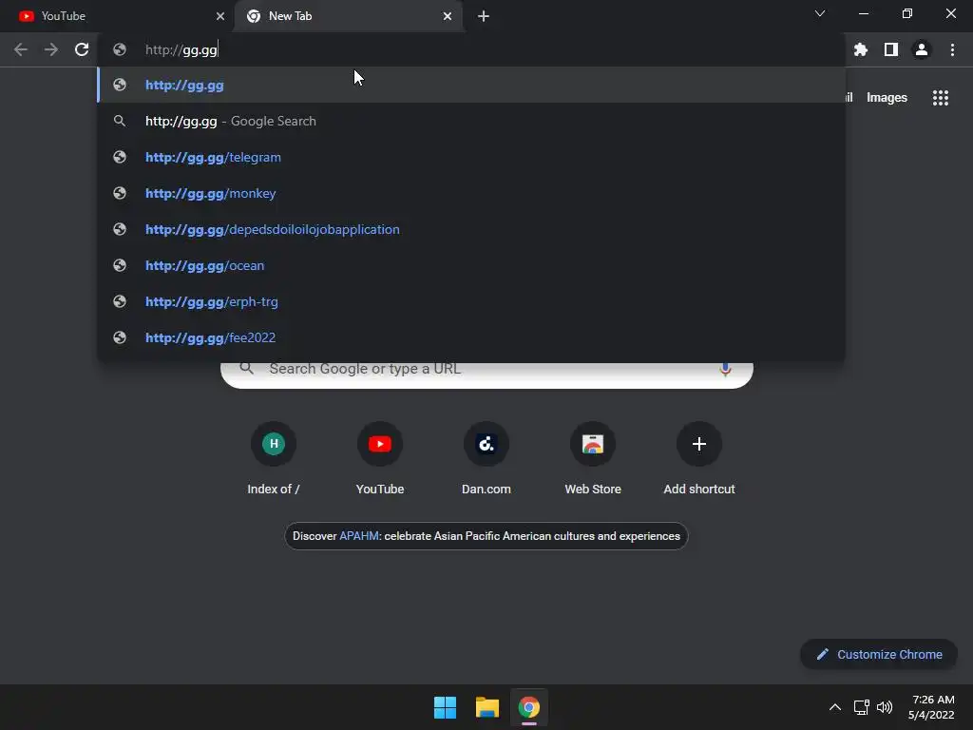Viewport: 973px width, 730px height.
Task: Open the tab search chevron
Action: coord(820,13)
